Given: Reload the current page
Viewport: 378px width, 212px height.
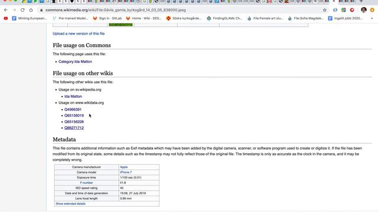Looking at the screenshot, I should pos(22,10).
